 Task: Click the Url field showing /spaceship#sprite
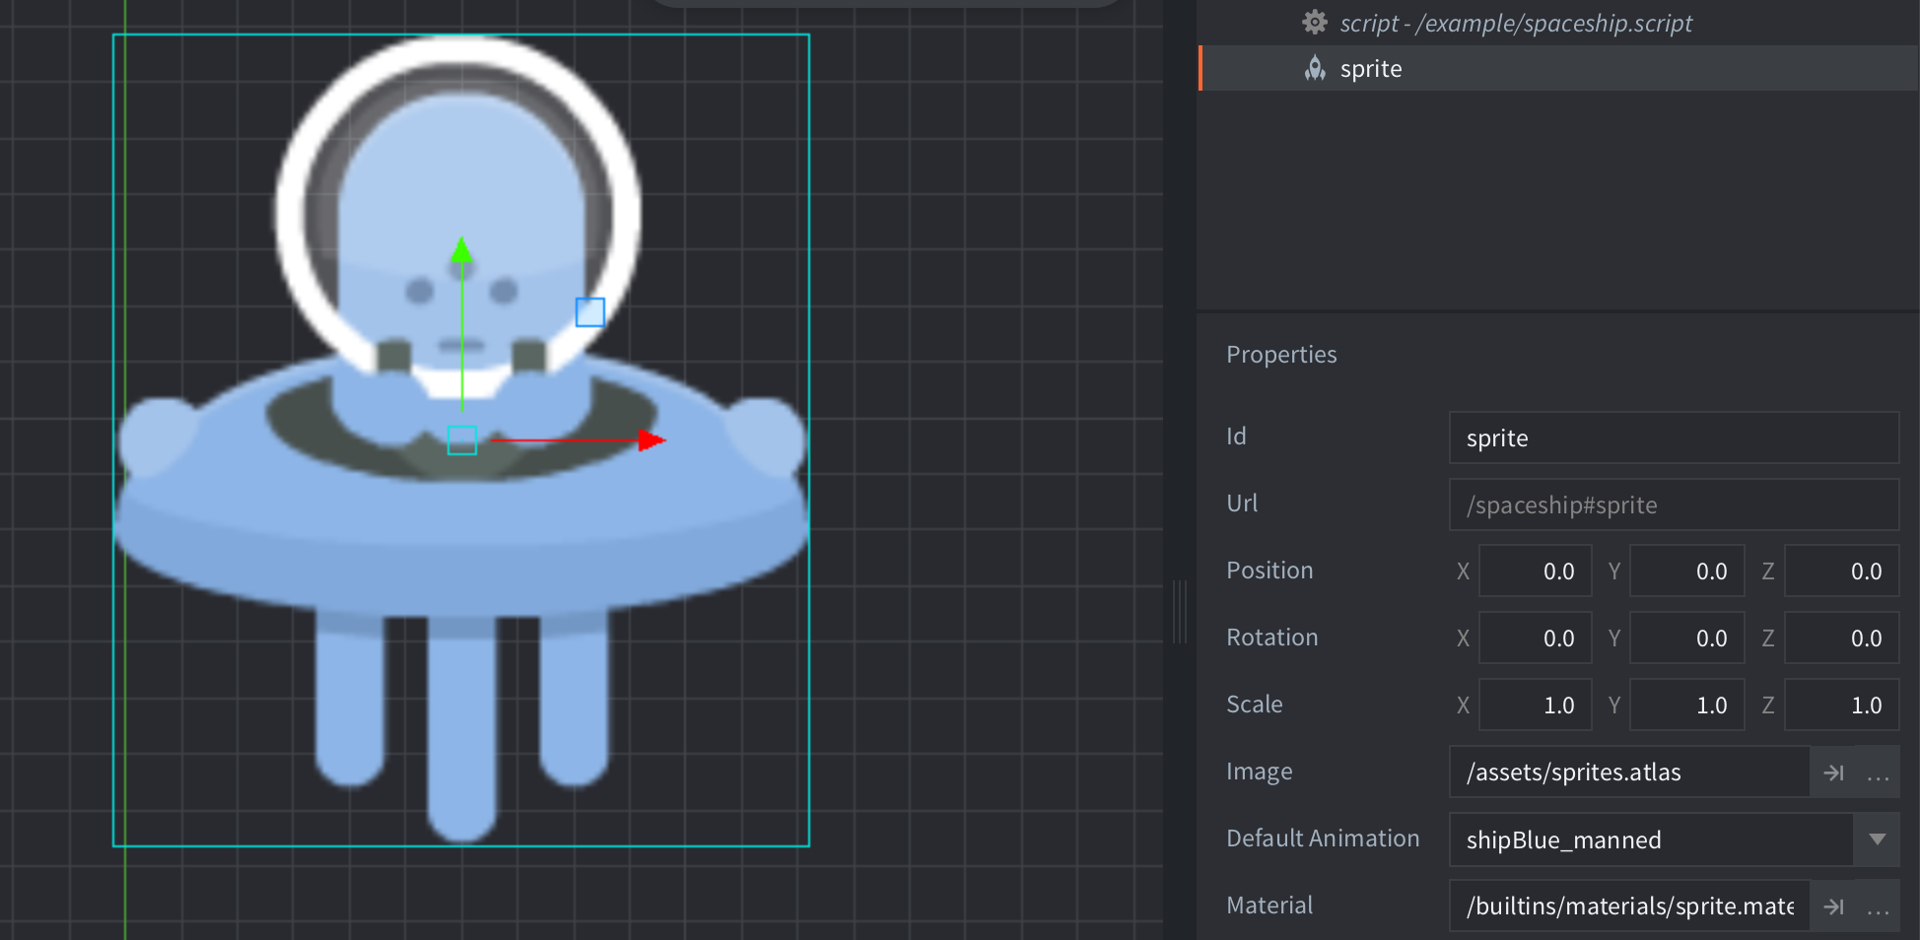1674,504
